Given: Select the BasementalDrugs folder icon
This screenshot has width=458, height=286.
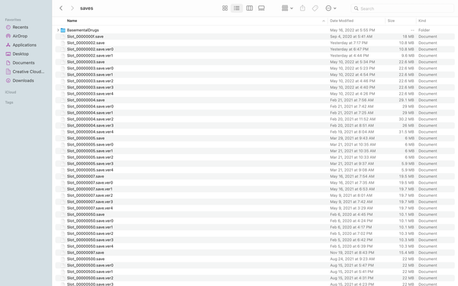Looking at the screenshot, I should click(x=63, y=30).
